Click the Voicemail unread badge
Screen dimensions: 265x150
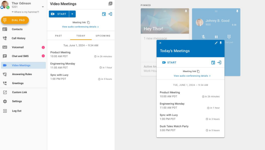43,47
